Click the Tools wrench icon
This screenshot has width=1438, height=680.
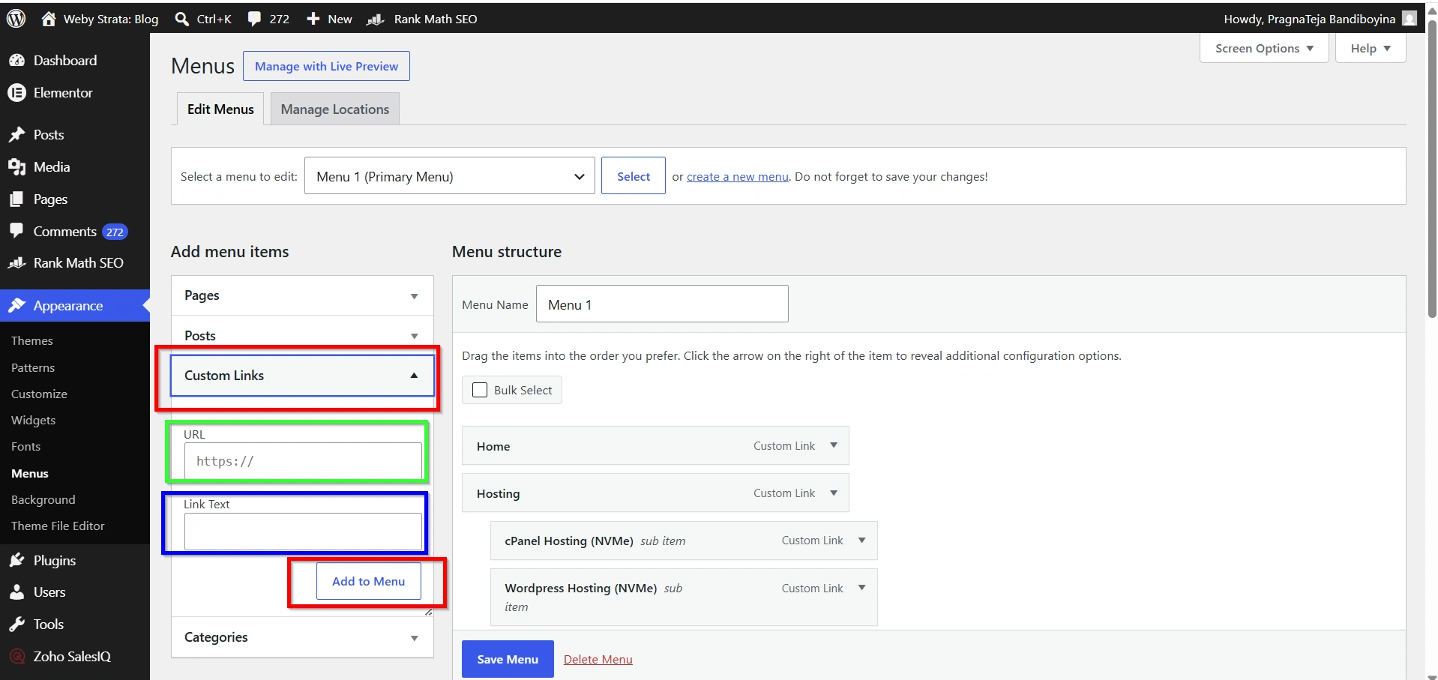click(x=16, y=625)
